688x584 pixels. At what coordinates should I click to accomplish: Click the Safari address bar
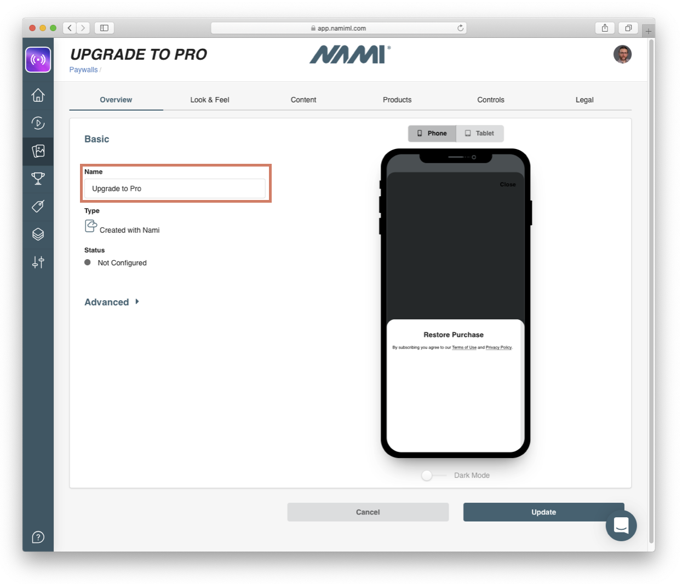[x=339, y=28]
